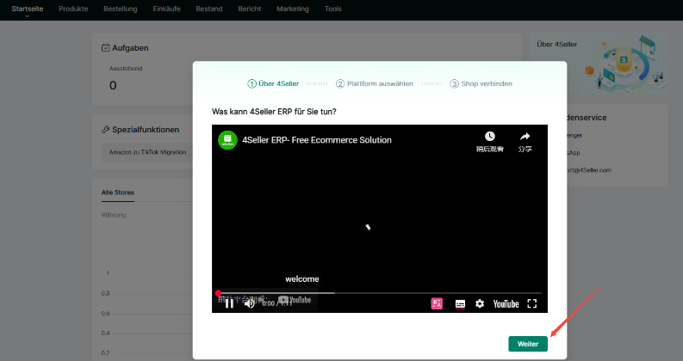The height and width of the screenshot is (361, 683).
Task: Pause the 4Seller ERP video
Action: coord(229,303)
